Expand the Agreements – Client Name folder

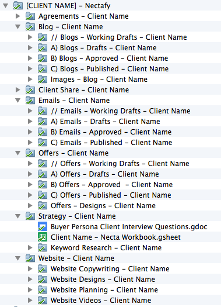point(17,16)
